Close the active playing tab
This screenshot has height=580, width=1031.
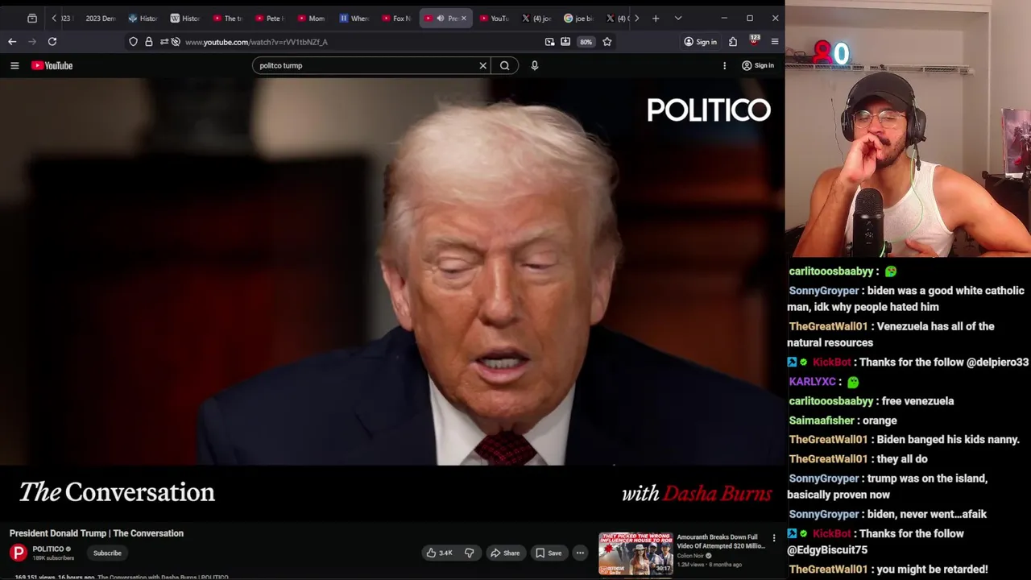coord(463,18)
